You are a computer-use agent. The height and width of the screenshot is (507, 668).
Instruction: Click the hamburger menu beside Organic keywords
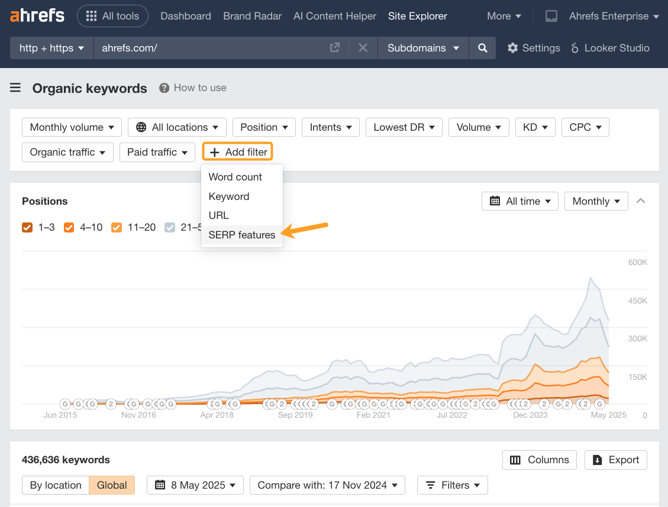(15, 88)
